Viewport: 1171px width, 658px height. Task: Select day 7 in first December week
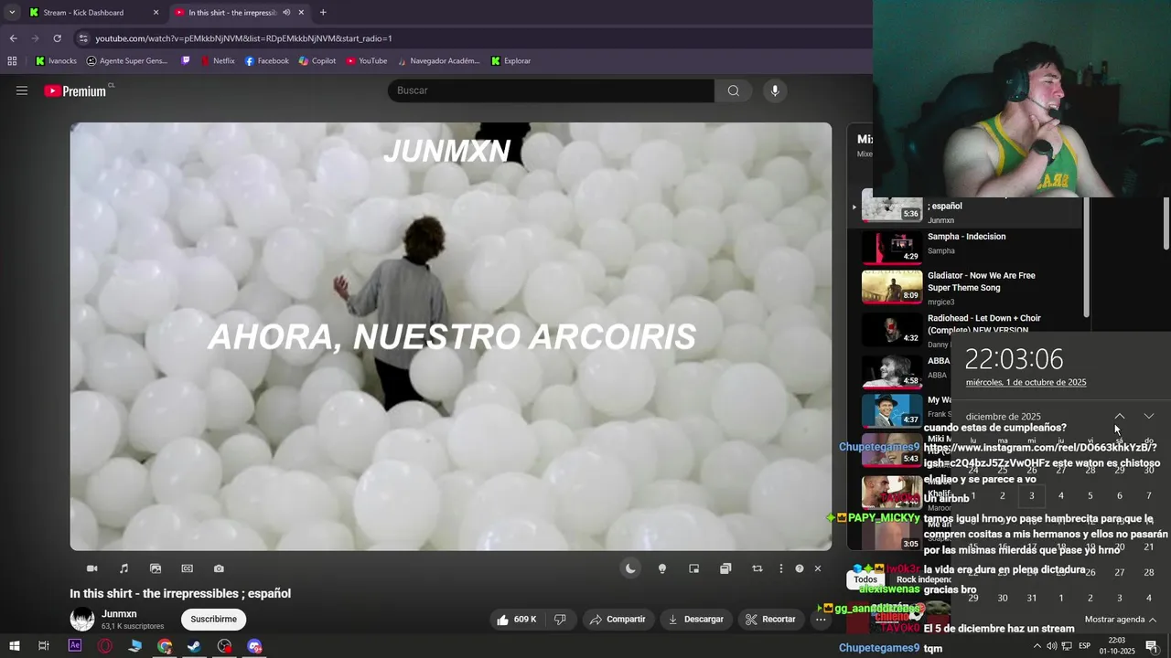pos(1149,495)
